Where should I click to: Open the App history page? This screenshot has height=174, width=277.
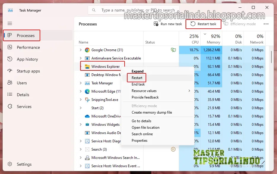38,59
